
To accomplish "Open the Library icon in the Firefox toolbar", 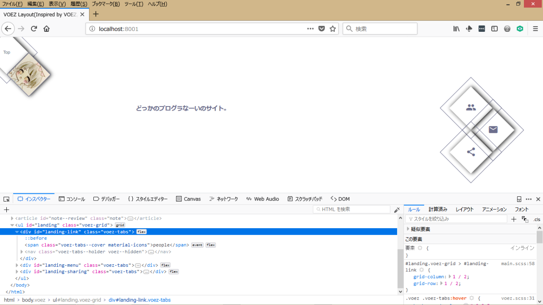I will coord(456,29).
